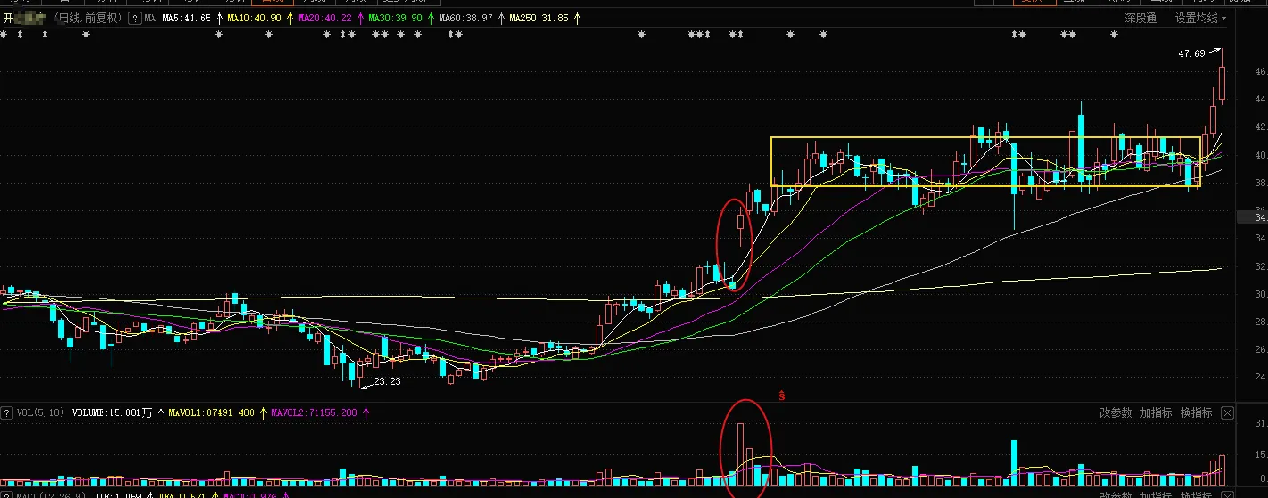The height and width of the screenshot is (498, 1268).
Task: Click the 23.23 low price label
Action: coord(387,381)
